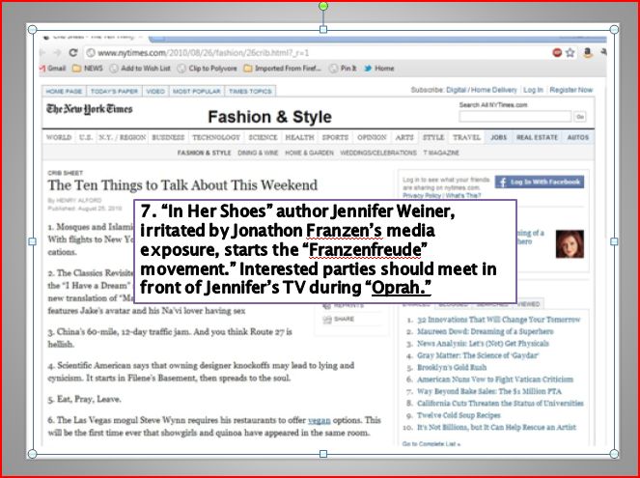The image size is (640, 478).
Task: Click the Pin It bookmarklet
Action: pyautogui.click(x=343, y=69)
